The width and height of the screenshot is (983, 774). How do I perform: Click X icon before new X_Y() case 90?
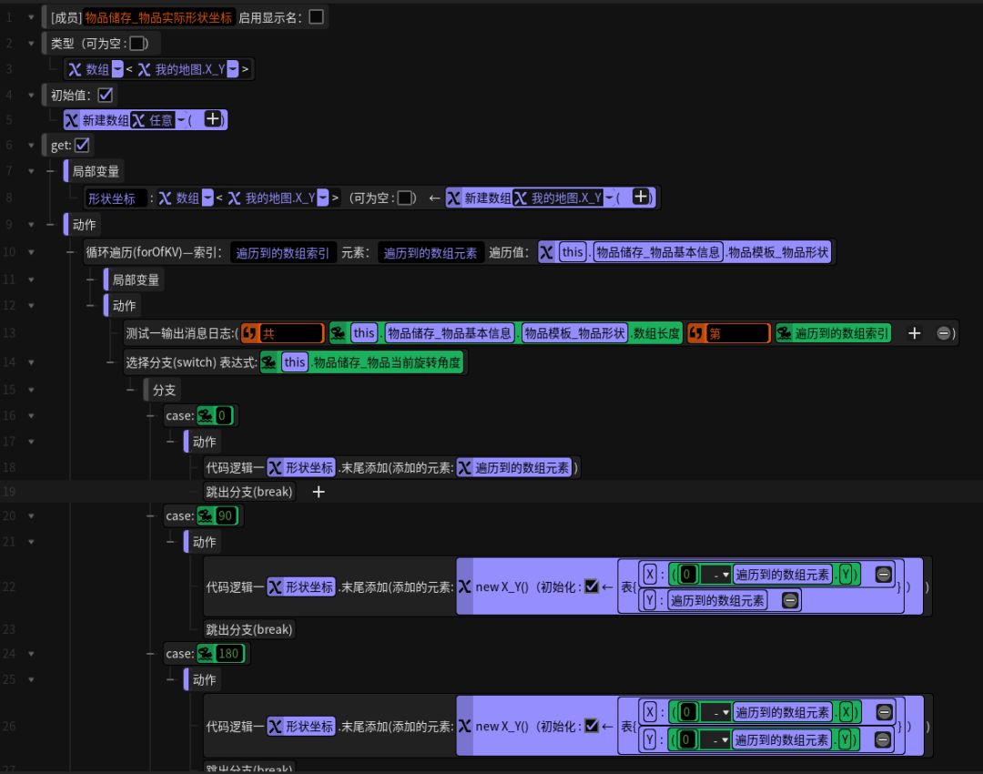click(464, 586)
